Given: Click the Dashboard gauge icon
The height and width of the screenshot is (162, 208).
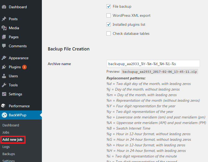Looking at the screenshot, I should pos(4,7).
